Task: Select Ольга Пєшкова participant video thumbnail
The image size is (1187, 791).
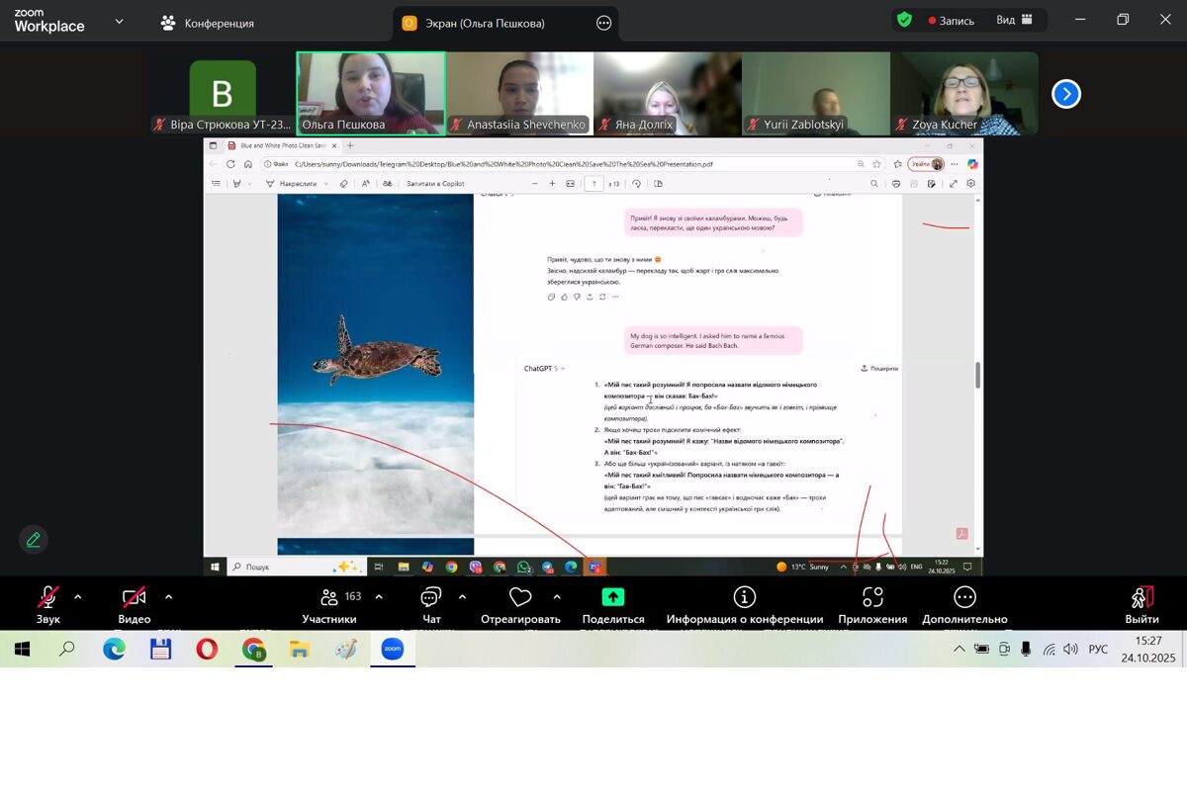Action: [371, 93]
